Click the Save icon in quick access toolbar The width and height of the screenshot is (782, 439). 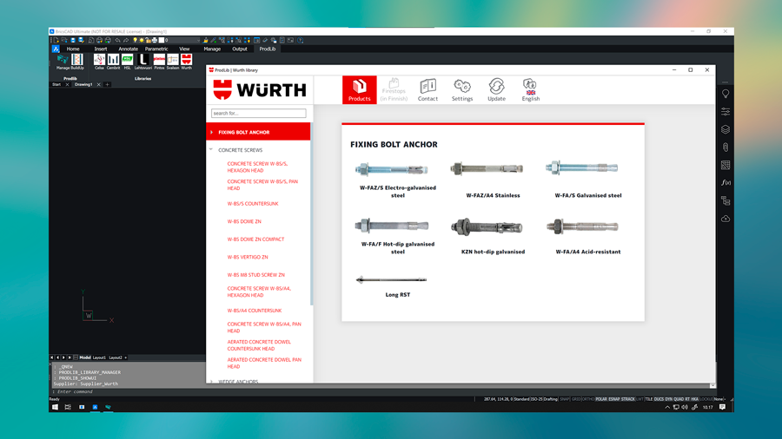pos(73,40)
